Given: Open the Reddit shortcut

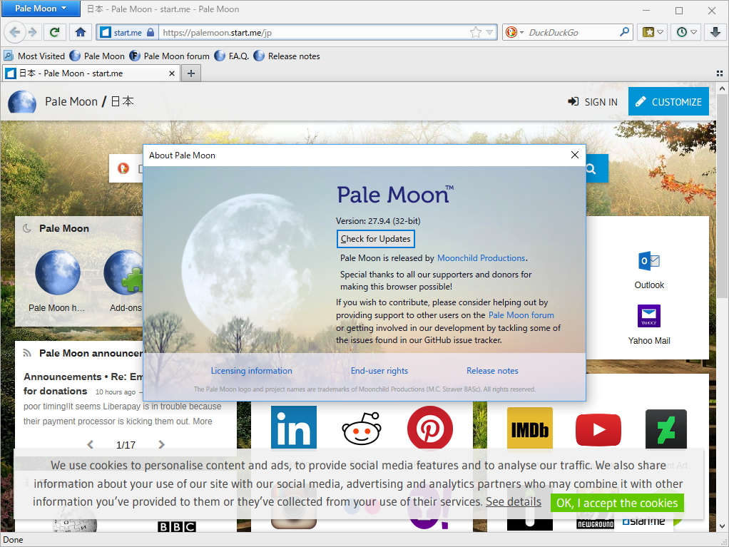Looking at the screenshot, I should click(362, 429).
